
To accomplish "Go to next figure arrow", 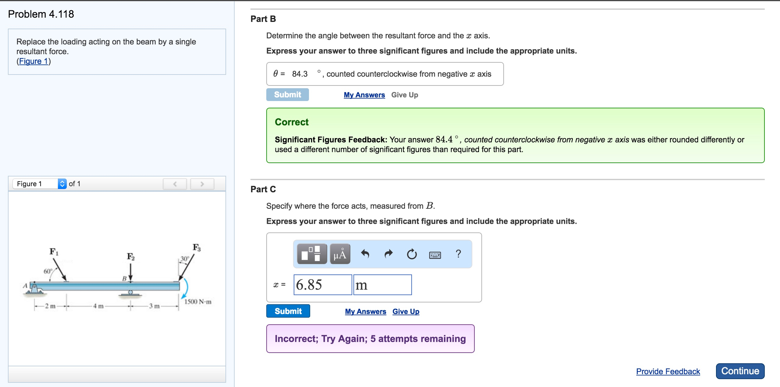I will click(202, 184).
